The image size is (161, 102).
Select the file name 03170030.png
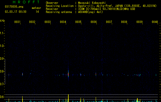pyautogui.click(x=14, y=7)
